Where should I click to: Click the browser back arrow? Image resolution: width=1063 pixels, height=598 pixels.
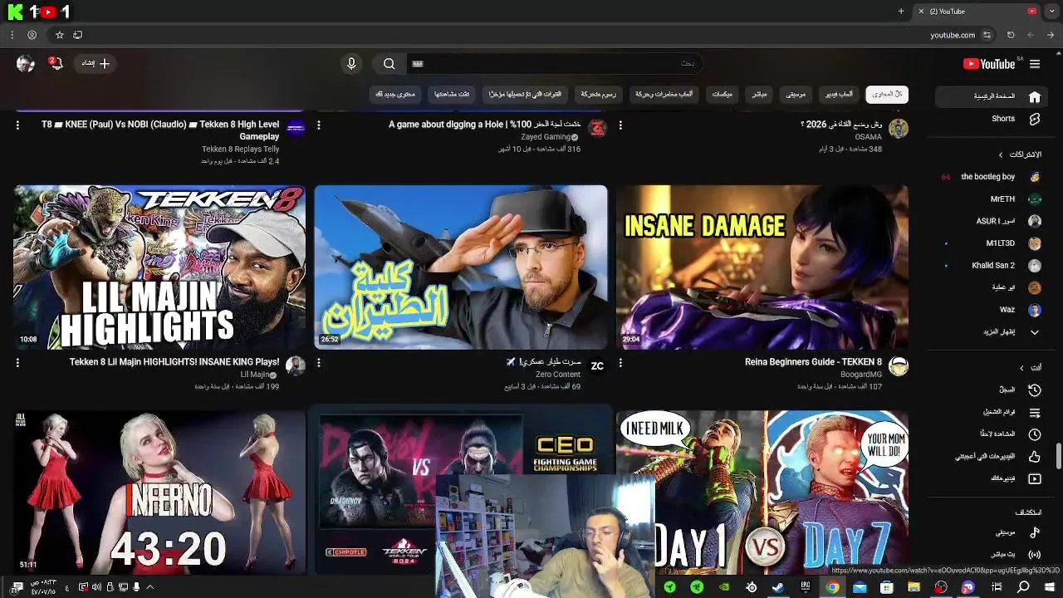pos(1051,35)
